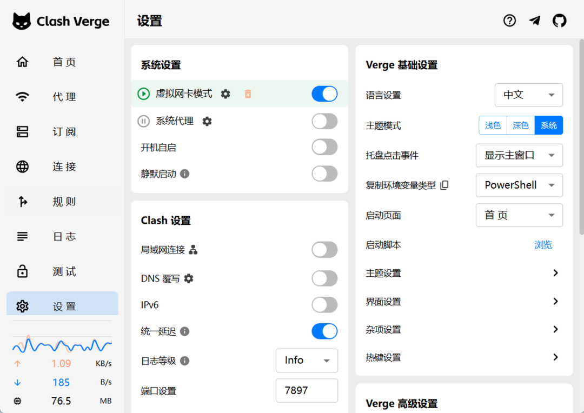Click the gear icon beside 设置 in sidebar
The width and height of the screenshot is (584, 413).
point(22,306)
